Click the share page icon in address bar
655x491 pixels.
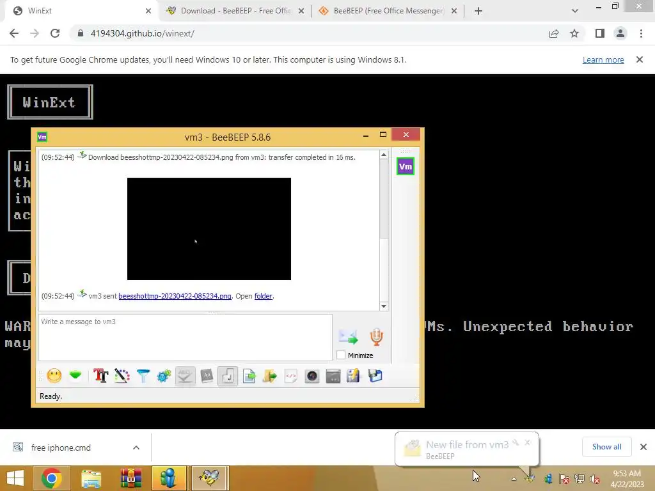[554, 33]
